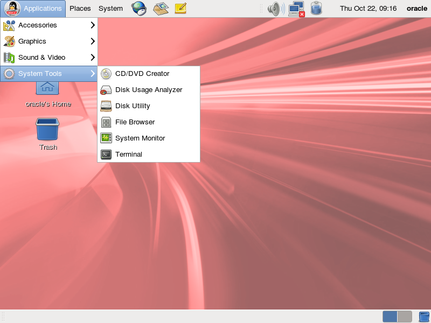Click the battery status icon

[x=316, y=8]
